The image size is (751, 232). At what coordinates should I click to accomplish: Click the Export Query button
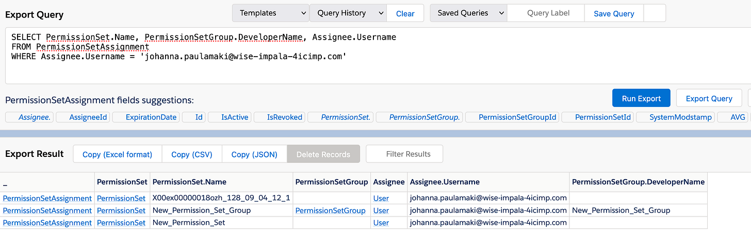point(709,98)
